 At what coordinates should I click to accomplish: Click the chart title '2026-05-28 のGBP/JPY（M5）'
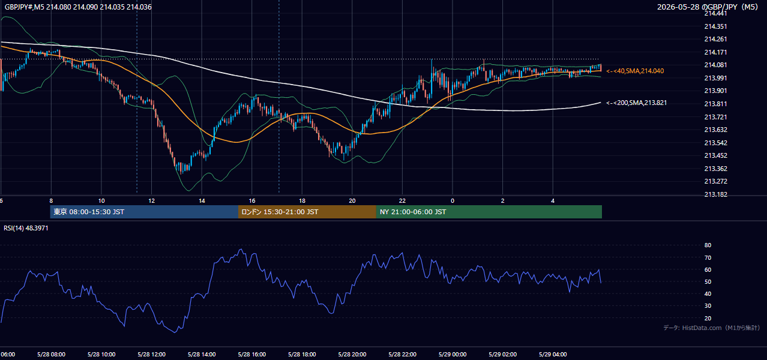click(709, 7)
